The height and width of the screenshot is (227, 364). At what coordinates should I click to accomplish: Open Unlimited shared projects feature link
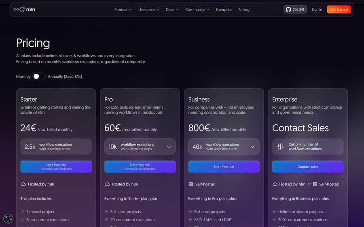pyautogui.click(x=301, y=212)
